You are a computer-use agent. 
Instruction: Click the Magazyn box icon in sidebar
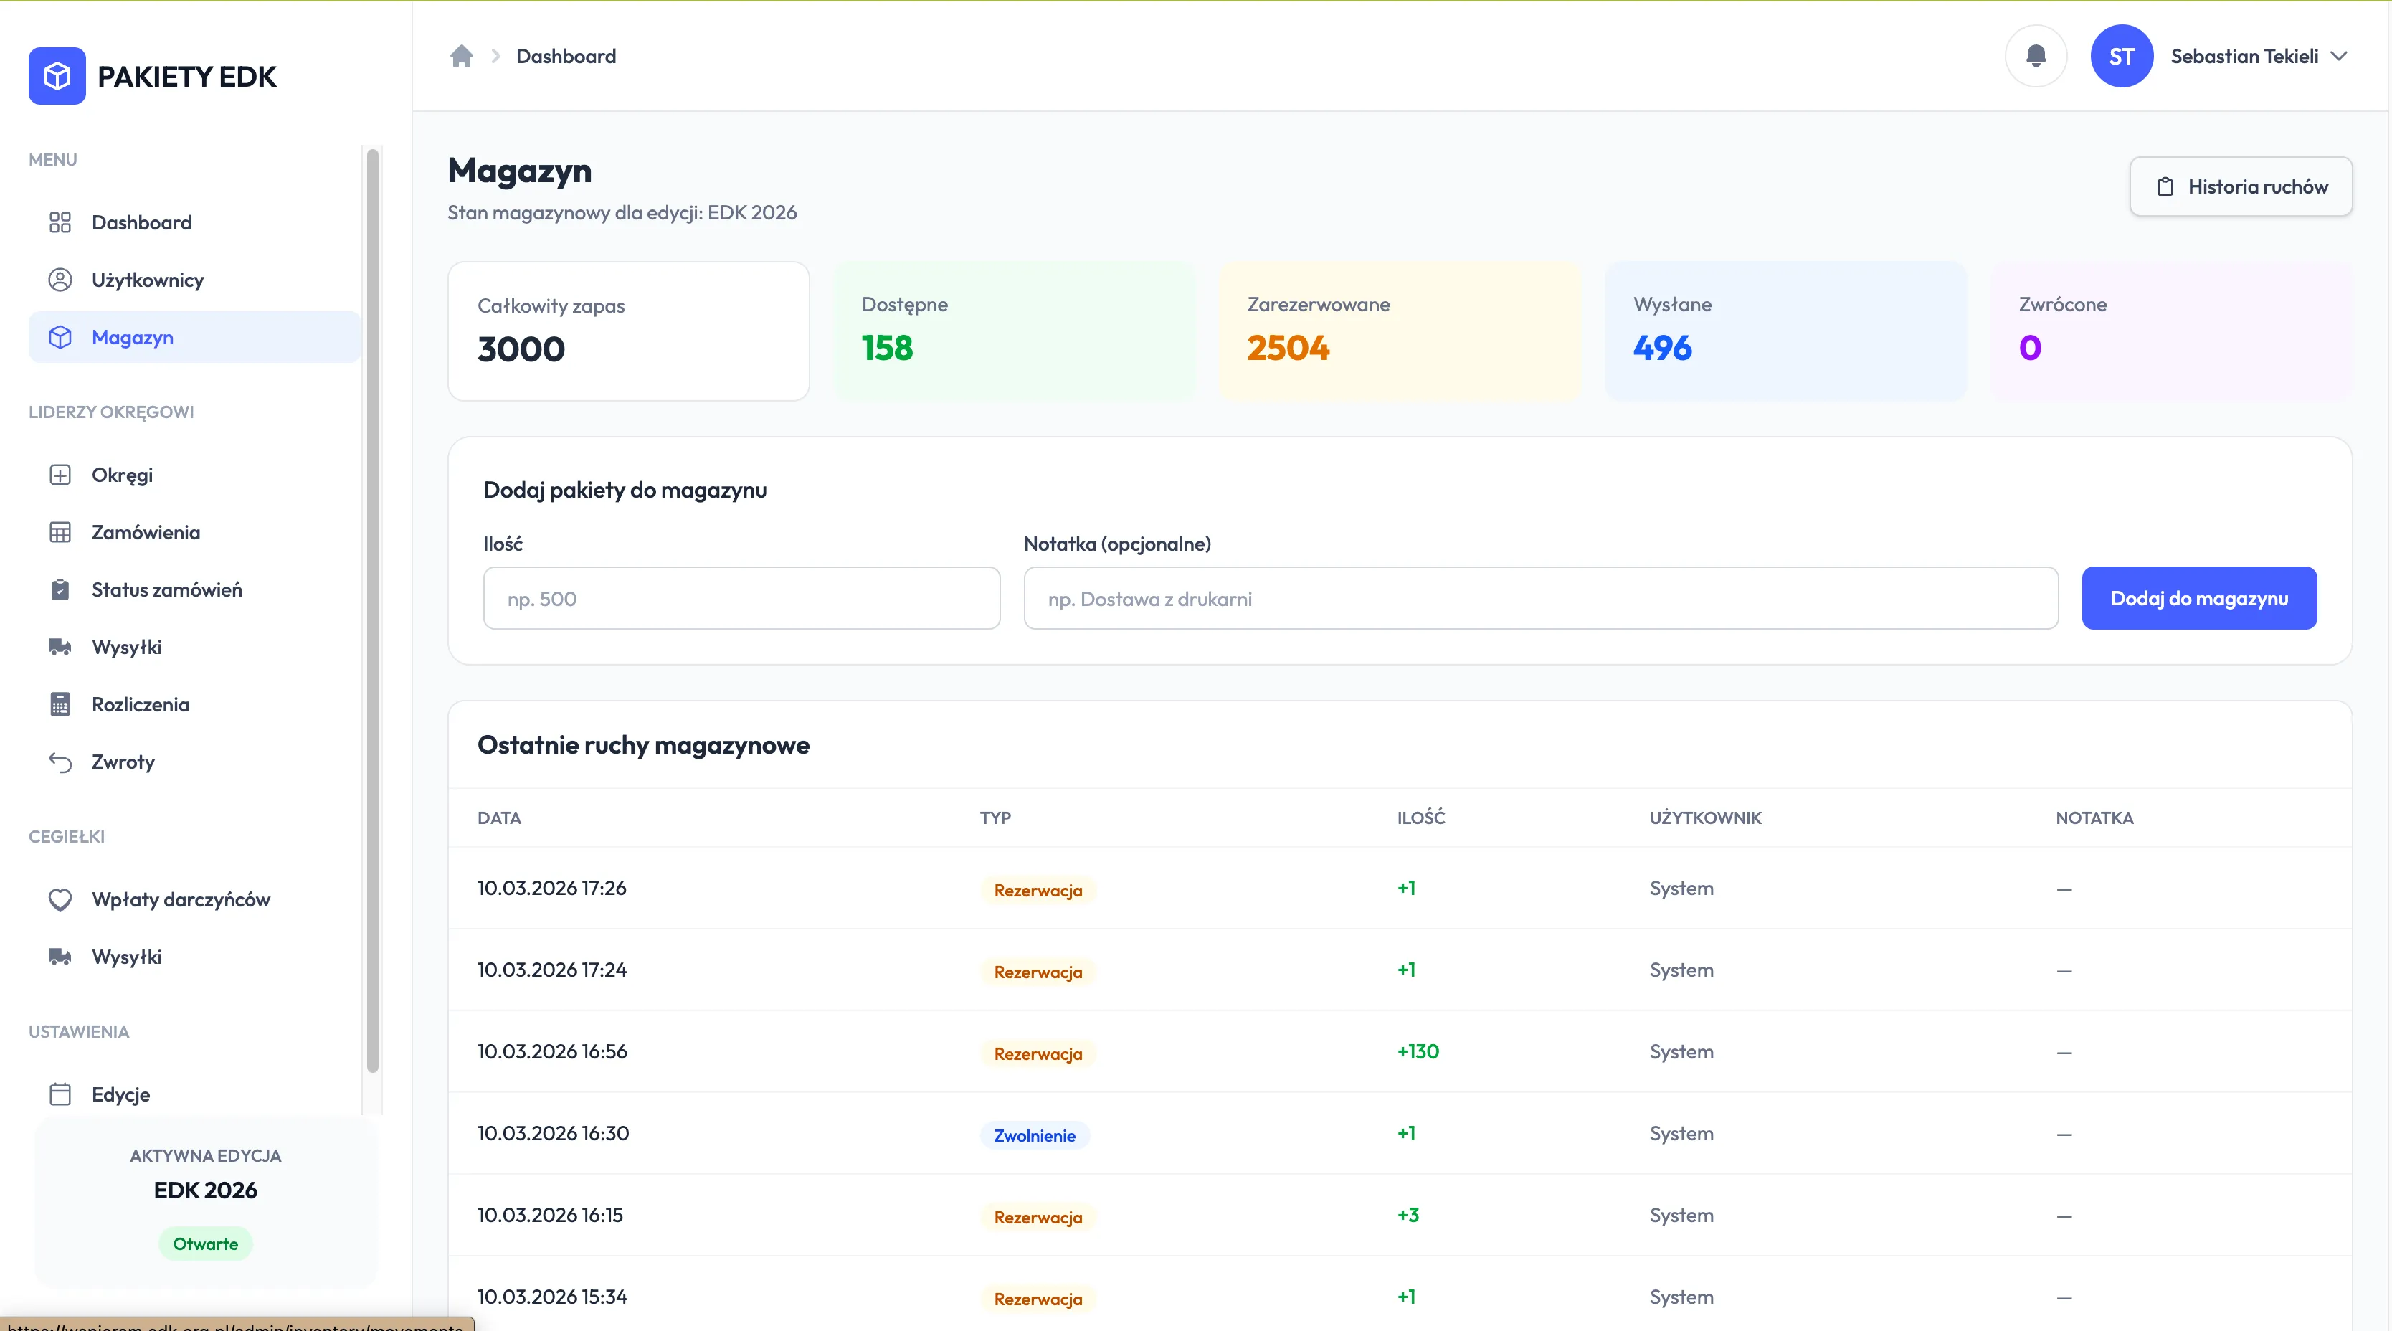point(60,338)
